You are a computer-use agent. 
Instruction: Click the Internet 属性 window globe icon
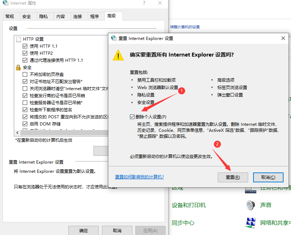click(x=6, y=3)
